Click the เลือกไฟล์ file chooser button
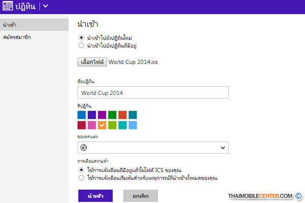Screen dimensions: 305x203 pos(92,62)
